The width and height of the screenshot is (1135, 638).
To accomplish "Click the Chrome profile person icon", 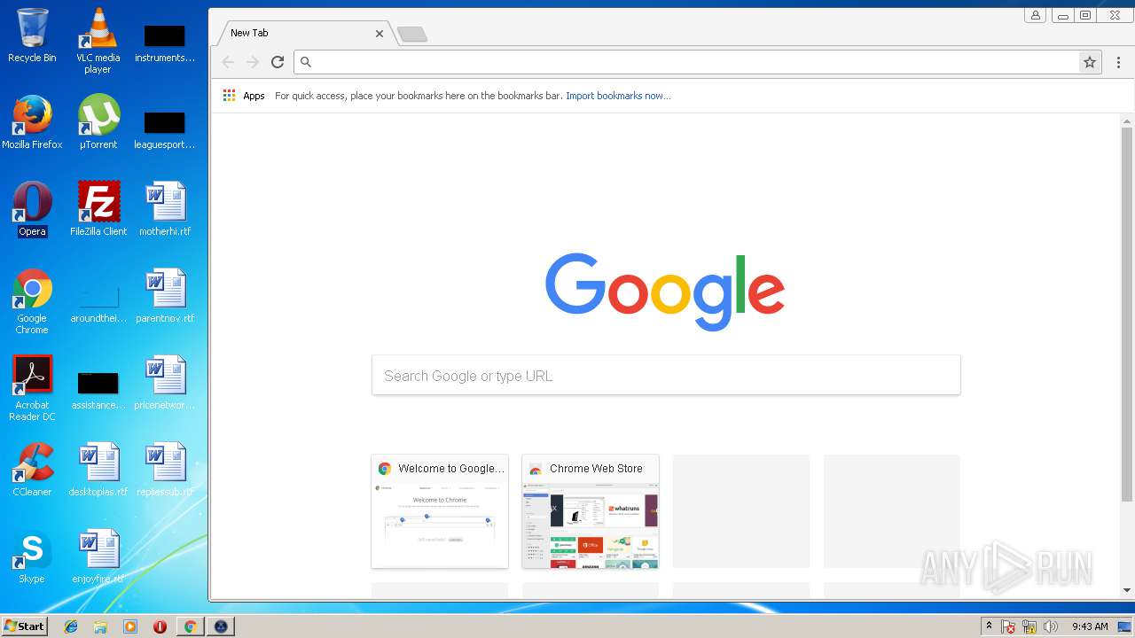I will tap(1035, 15).
